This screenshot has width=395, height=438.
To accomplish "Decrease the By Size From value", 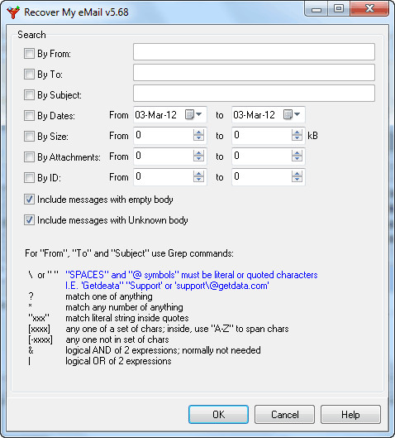I will 198,138.
